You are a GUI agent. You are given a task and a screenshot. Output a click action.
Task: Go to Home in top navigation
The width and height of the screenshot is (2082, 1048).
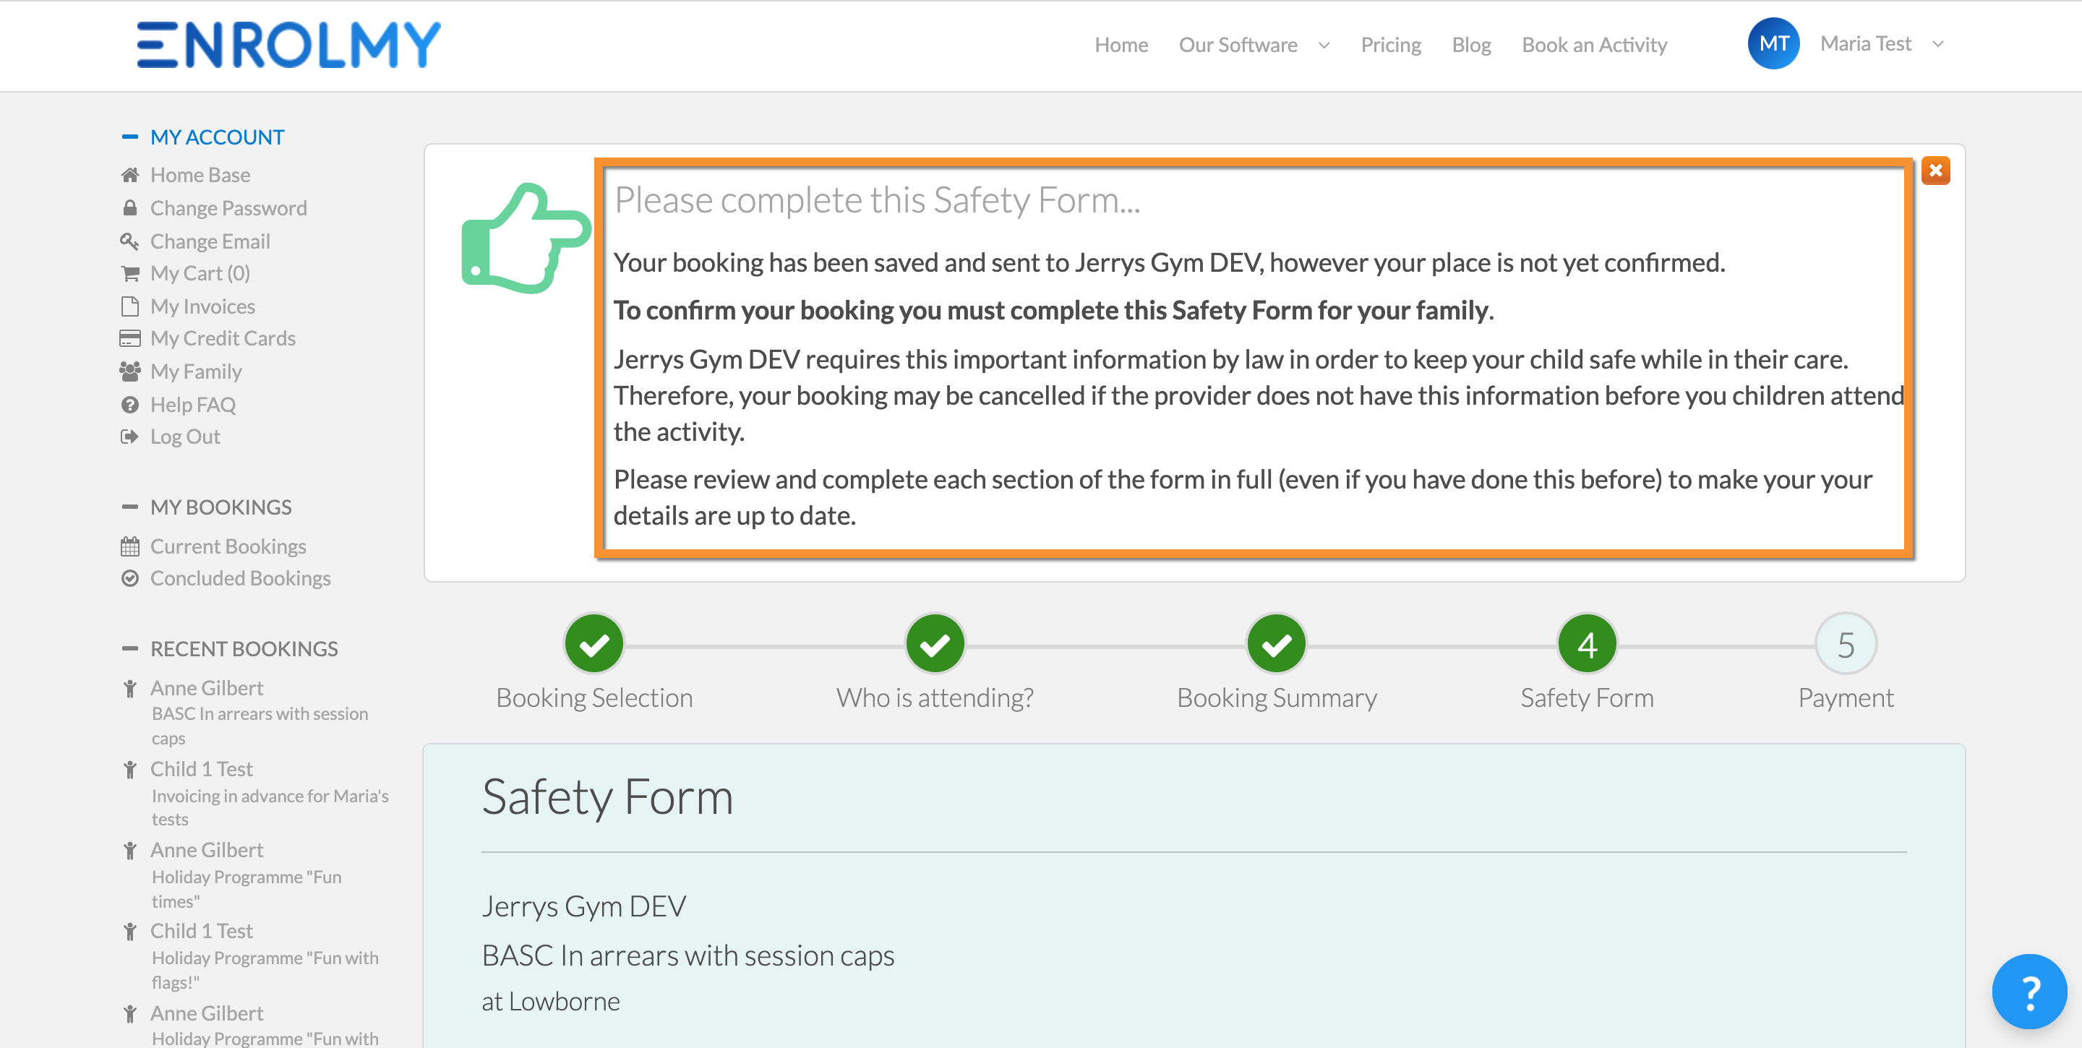1121,44
